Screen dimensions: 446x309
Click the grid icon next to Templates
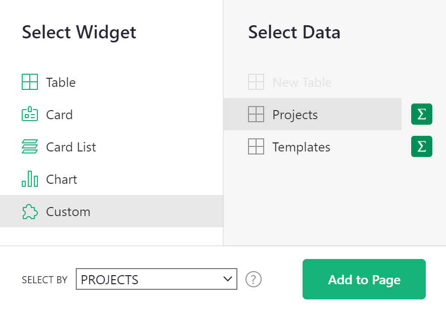(x=256, y=146)
